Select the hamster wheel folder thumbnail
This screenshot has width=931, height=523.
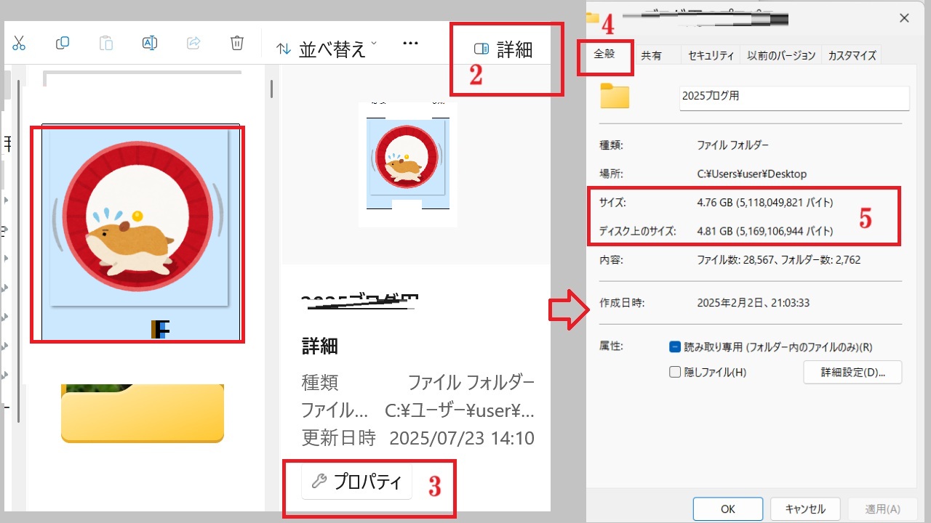[x=137, y=234]
